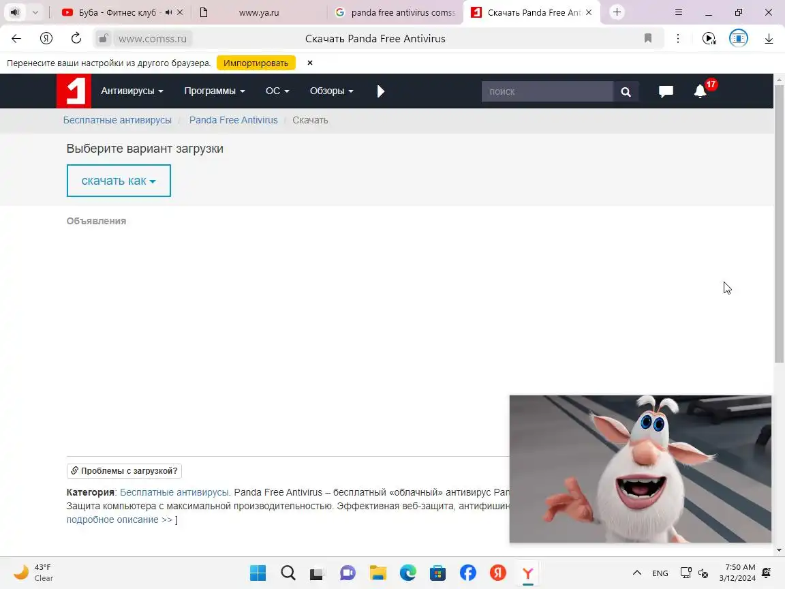Image resolution: width=785 pixels, height=589 pixels.
Task: Launch Microsoft Edge from the taskbar
Action: coord(408,573)
